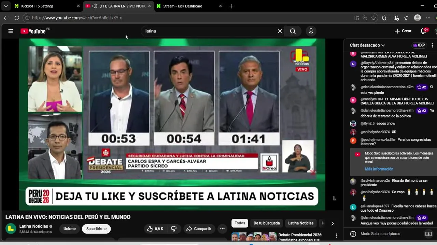Open the media control music icon
Viewport: 437px width, 245px height.
[396, 18]
